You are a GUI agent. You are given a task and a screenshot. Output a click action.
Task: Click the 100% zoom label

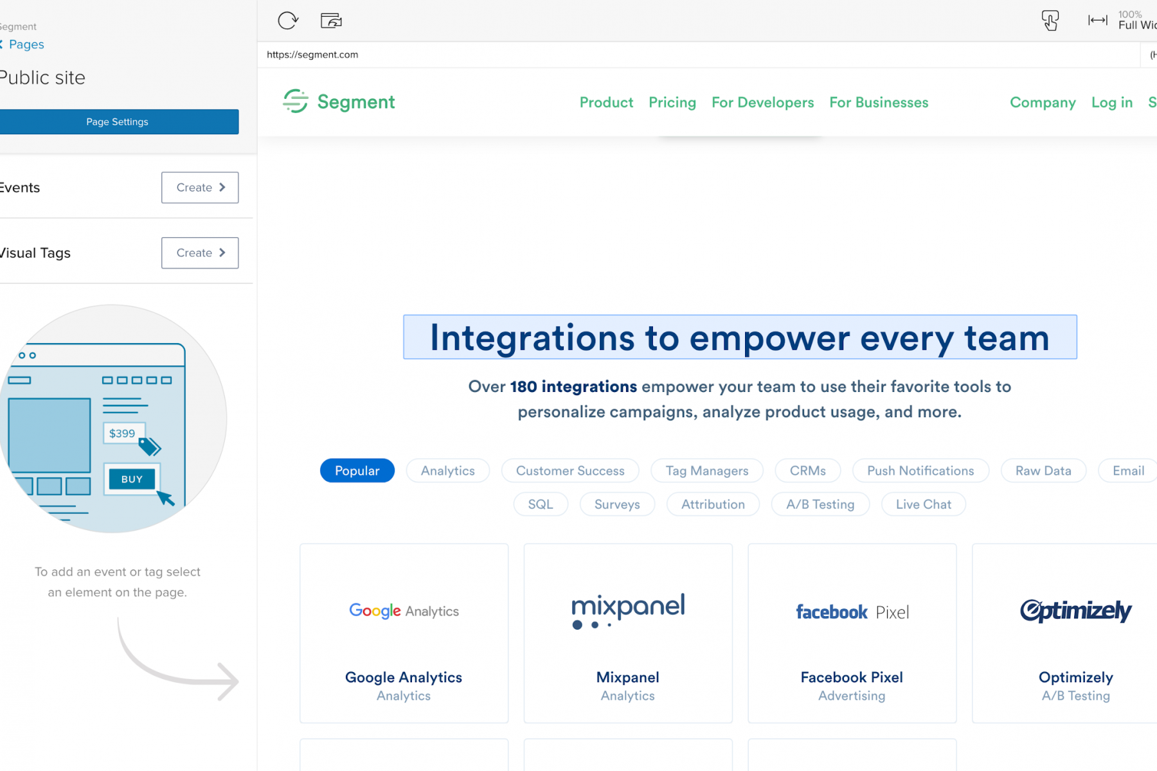1130,14
